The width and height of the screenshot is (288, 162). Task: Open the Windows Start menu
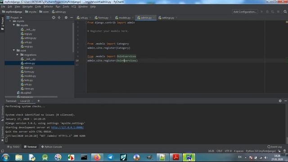coord(5,157)
